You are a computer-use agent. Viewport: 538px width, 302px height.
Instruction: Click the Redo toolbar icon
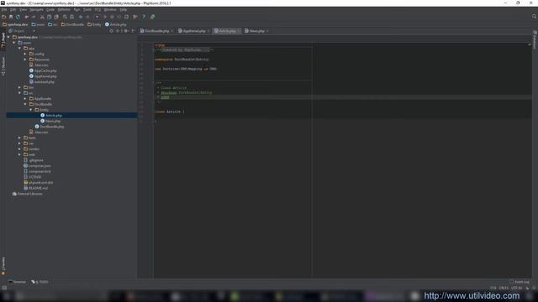(34, 17)
